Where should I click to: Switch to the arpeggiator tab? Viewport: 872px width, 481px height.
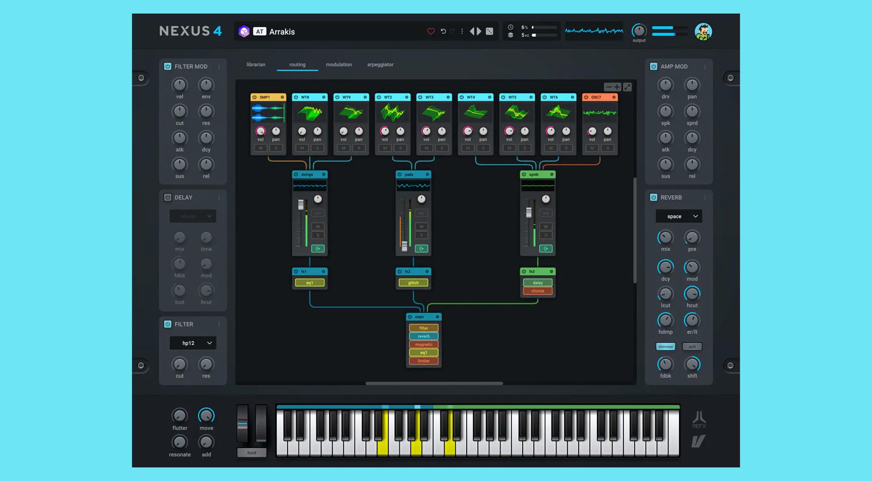point(381,65)
